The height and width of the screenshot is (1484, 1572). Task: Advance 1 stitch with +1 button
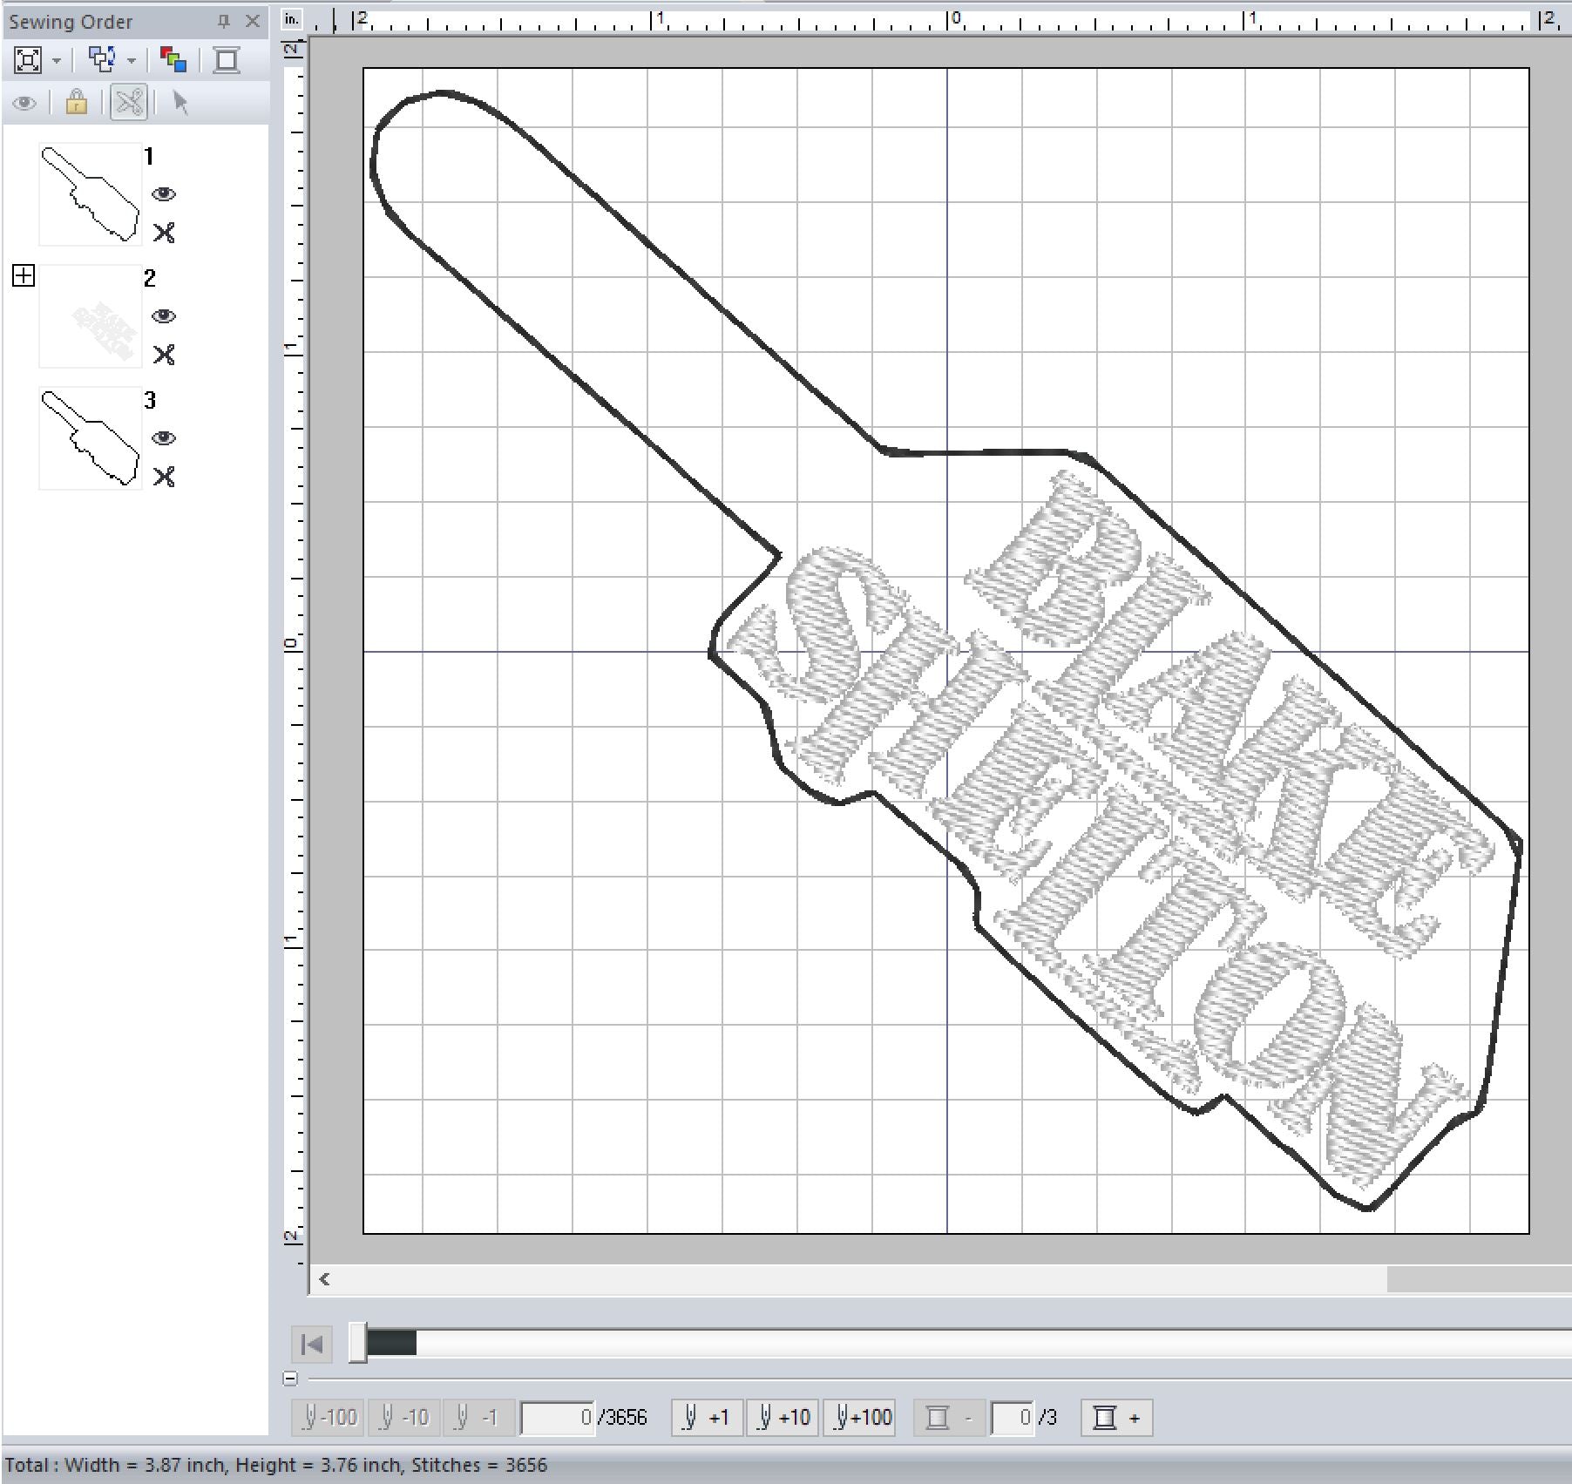pos(707,1418)
